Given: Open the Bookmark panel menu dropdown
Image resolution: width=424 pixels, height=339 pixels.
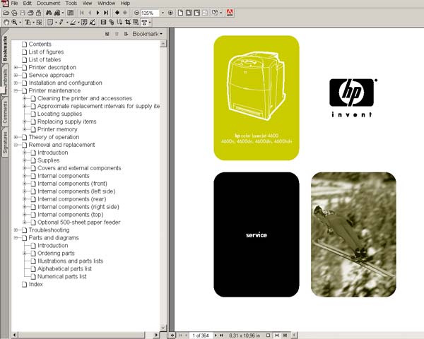Looking at the screenshot, I should coord(148,34).
